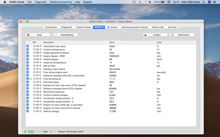Click the volume speaker icon

150,2
